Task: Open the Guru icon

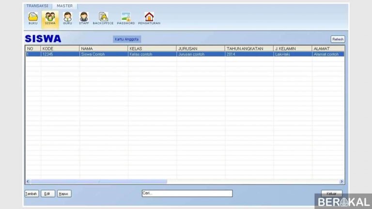Action: 67,18
